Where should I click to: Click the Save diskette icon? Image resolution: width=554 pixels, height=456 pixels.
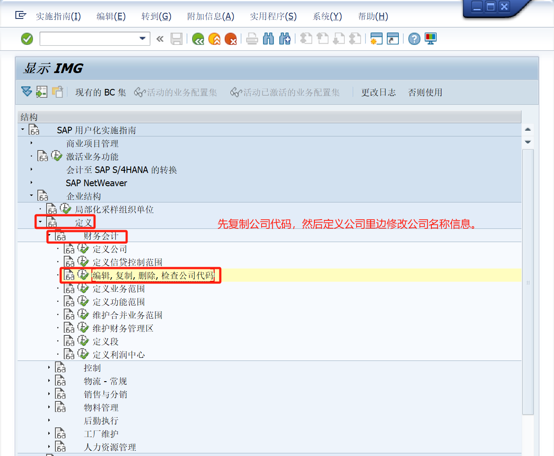[176, 39]
